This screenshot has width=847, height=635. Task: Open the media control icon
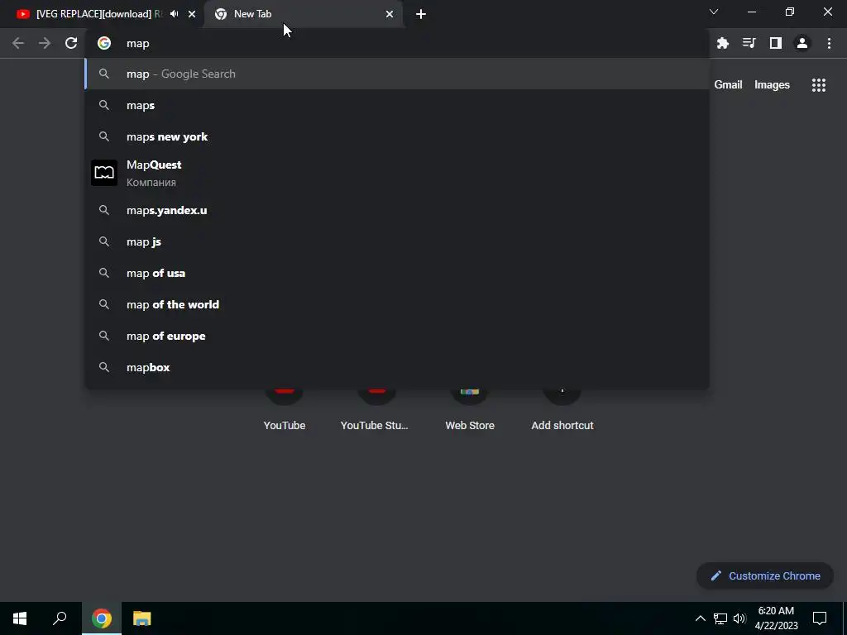(749, 43)
